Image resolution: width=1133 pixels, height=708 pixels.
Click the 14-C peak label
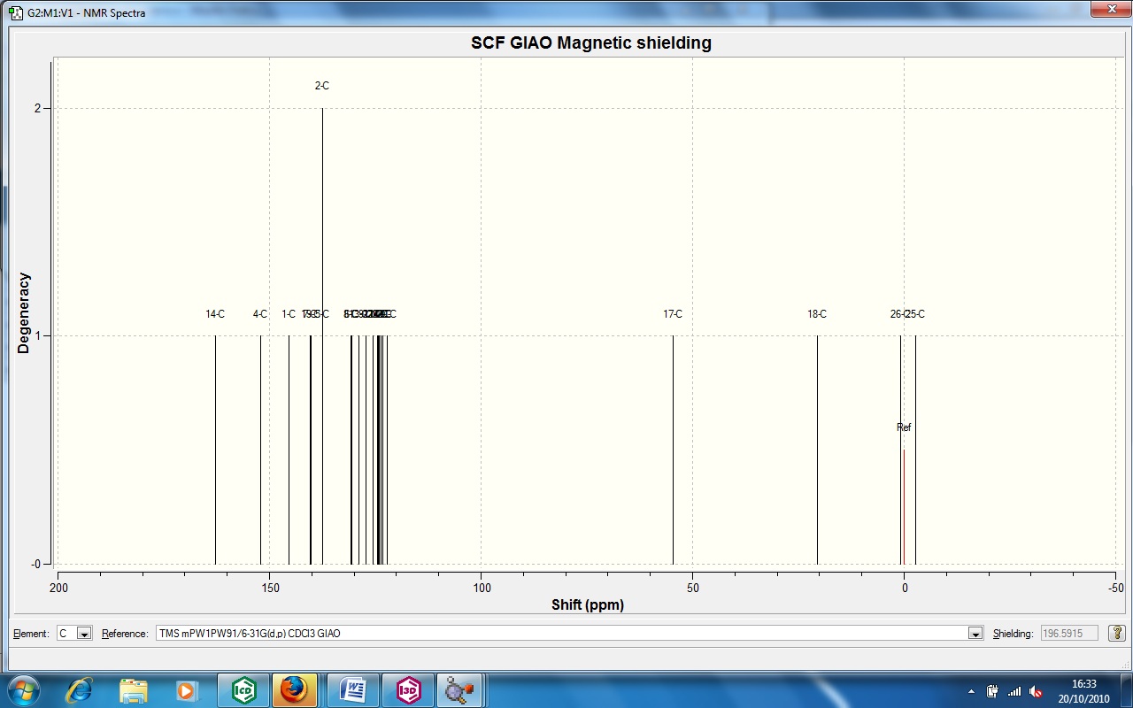tap(215, 314)
